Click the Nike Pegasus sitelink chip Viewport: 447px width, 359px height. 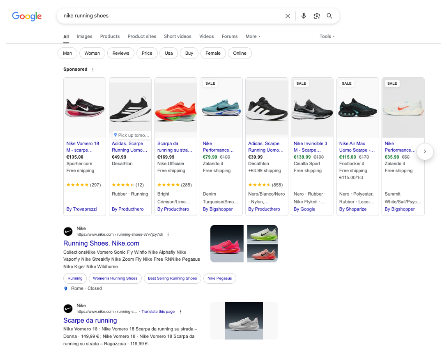coord(219,278)
